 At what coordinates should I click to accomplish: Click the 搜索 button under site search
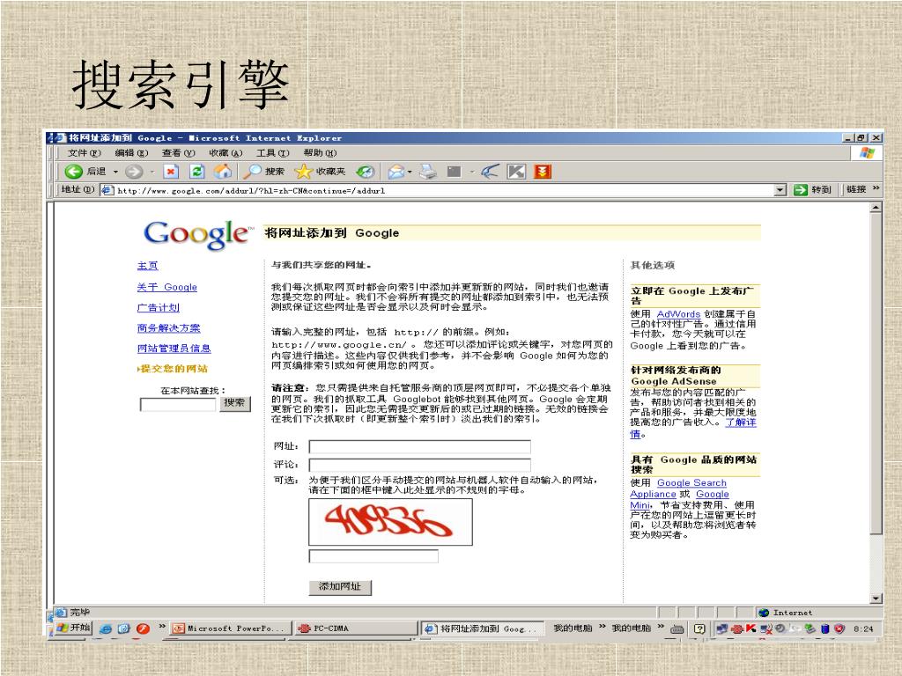tap(234, 403)
